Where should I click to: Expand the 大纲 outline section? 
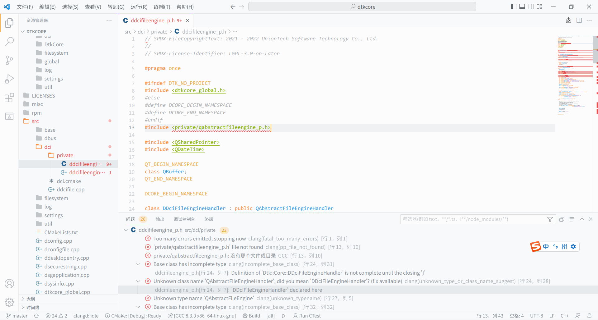pyautogui.click(x=31, y=299)
